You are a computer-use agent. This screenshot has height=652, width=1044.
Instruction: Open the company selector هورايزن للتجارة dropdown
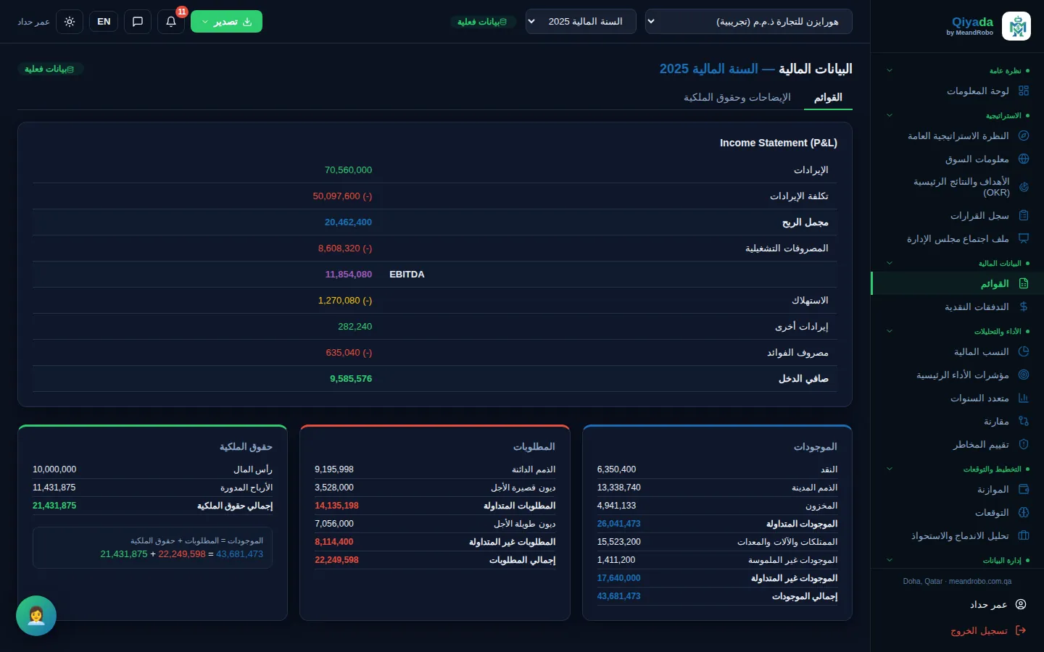coord(749,22)
